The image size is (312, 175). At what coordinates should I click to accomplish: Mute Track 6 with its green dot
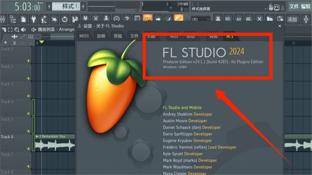coord(28,149)
